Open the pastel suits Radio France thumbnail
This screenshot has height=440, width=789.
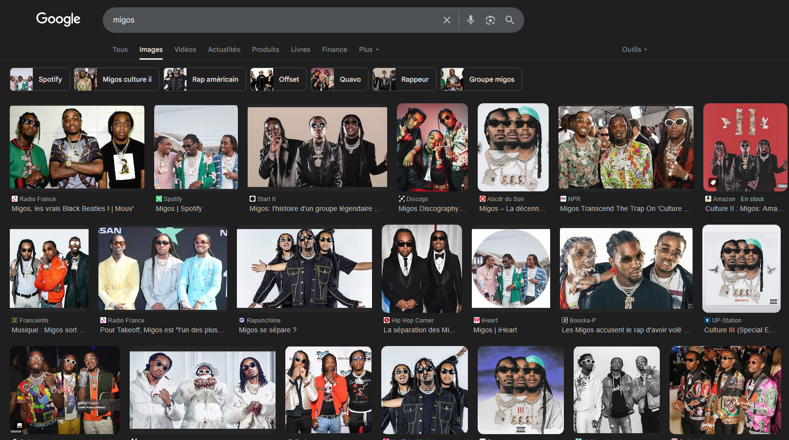click(162, 268)
